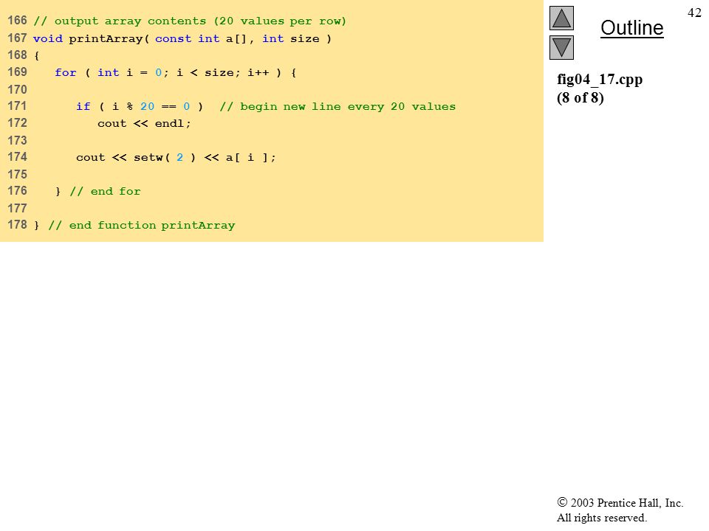Click the begin new line every 20 values comment
Image resolution: width=709 pixels, height=531 pixels.
(338, 106)
